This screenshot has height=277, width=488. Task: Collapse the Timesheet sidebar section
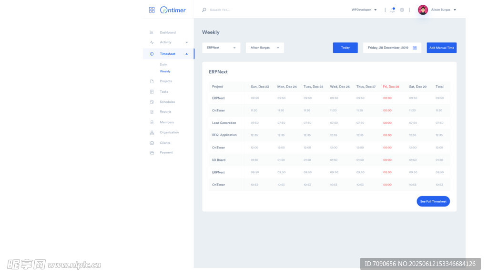coord(186,54)
